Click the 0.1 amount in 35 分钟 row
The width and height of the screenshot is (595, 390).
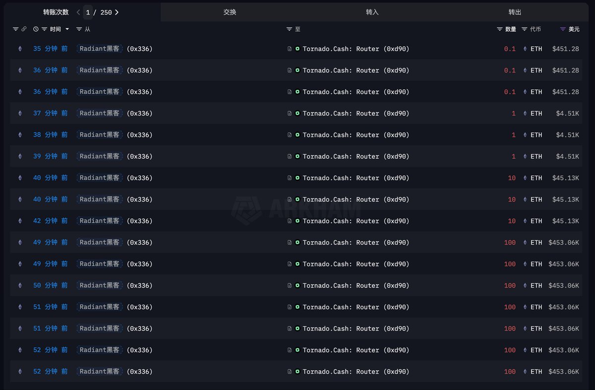510,49
